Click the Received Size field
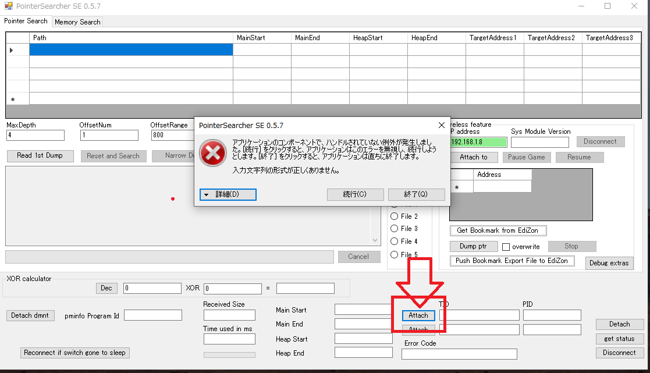The height and width of the screenshot is (373, 650). tap(230, 315)
